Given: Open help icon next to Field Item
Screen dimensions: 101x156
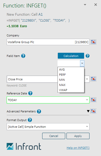Looking at the screenshot, I should coord(23,56).
